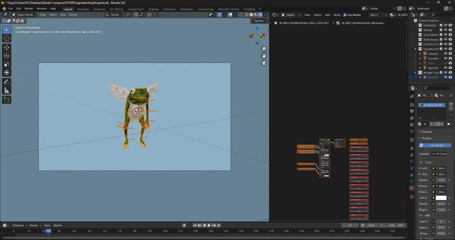Toggle viewport overlays button
The image size is (455, 240).
230,15
